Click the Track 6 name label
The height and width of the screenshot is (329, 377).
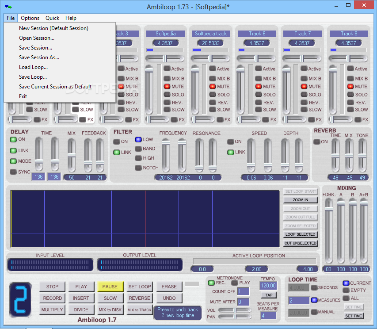(x=257, y=34)
